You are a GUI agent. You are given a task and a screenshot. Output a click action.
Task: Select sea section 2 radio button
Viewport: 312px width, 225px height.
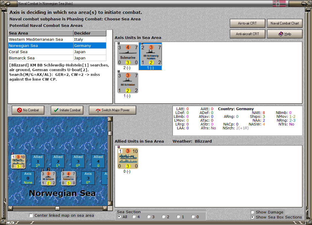click(163, 217)
